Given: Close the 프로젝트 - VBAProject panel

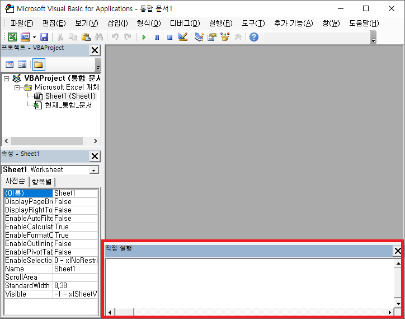Looking at the screenshot, I should 95,50.
